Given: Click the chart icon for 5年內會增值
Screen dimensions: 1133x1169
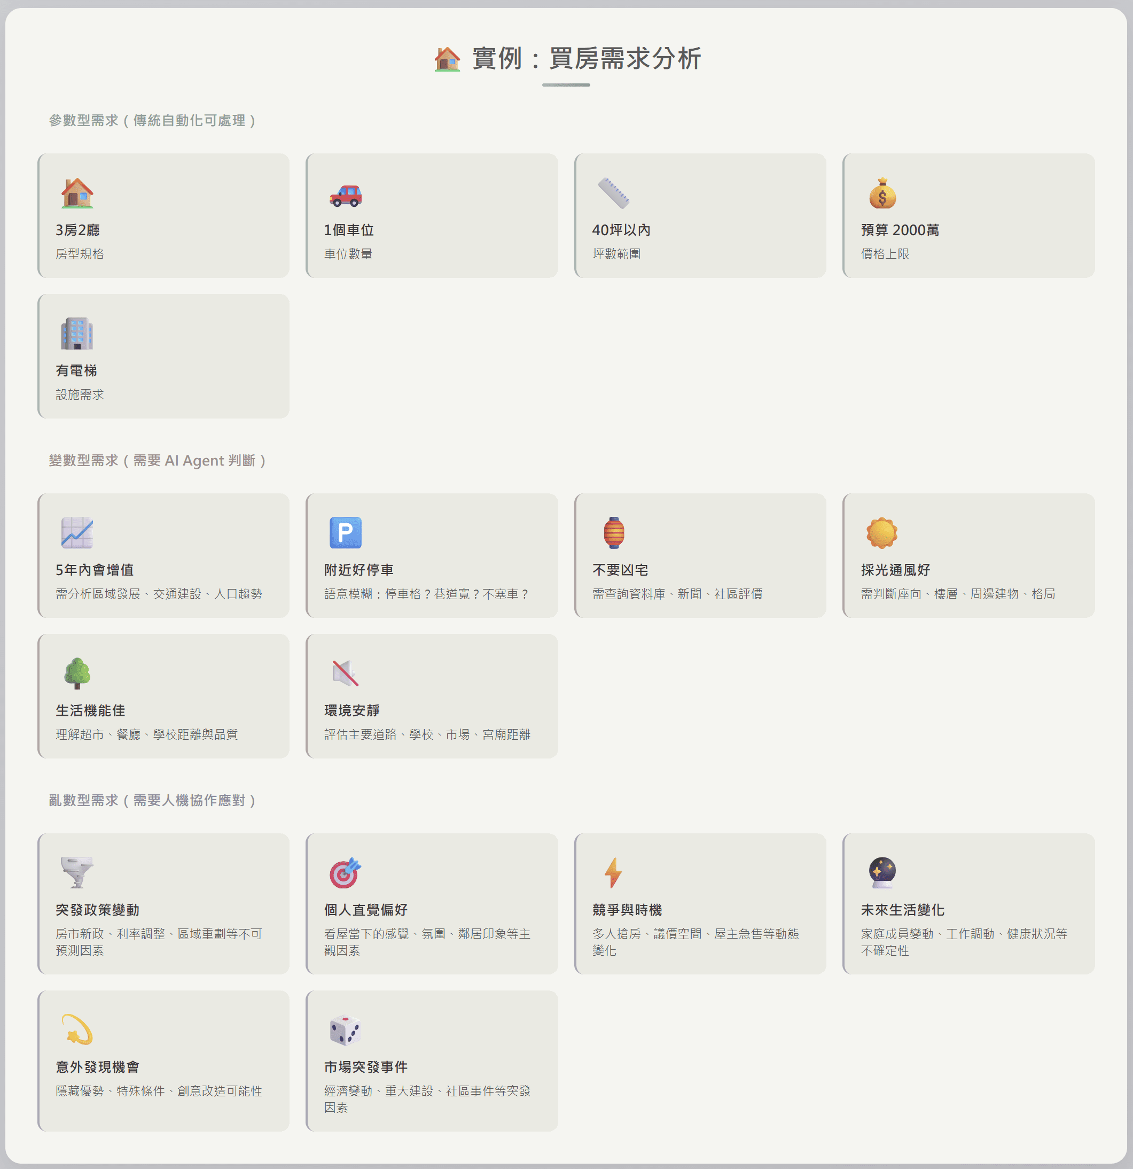Looking at the screenshot, I should [77, 532].
